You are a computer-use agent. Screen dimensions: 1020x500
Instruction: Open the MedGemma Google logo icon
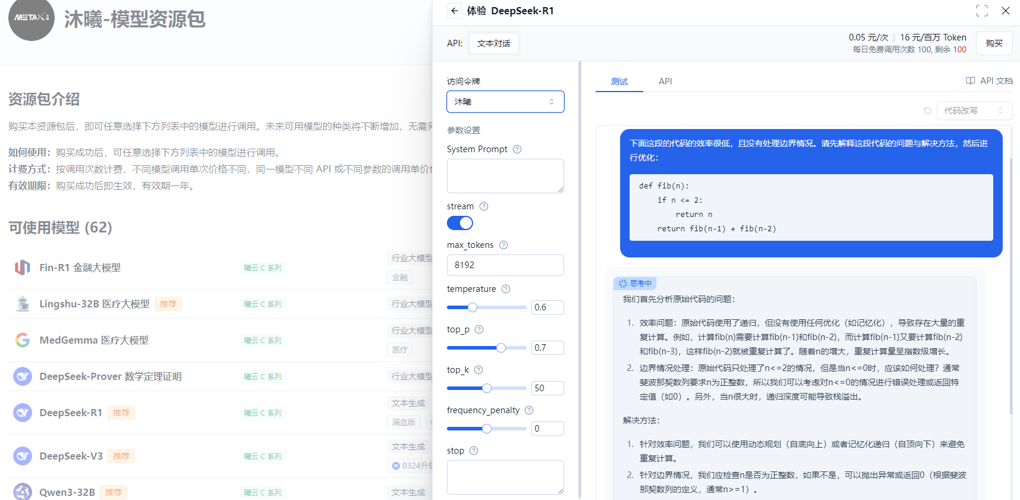[23, 340]
